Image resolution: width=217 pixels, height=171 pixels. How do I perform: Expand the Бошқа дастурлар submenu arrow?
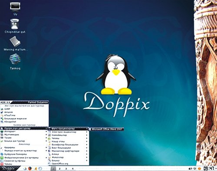coord(46,141)
